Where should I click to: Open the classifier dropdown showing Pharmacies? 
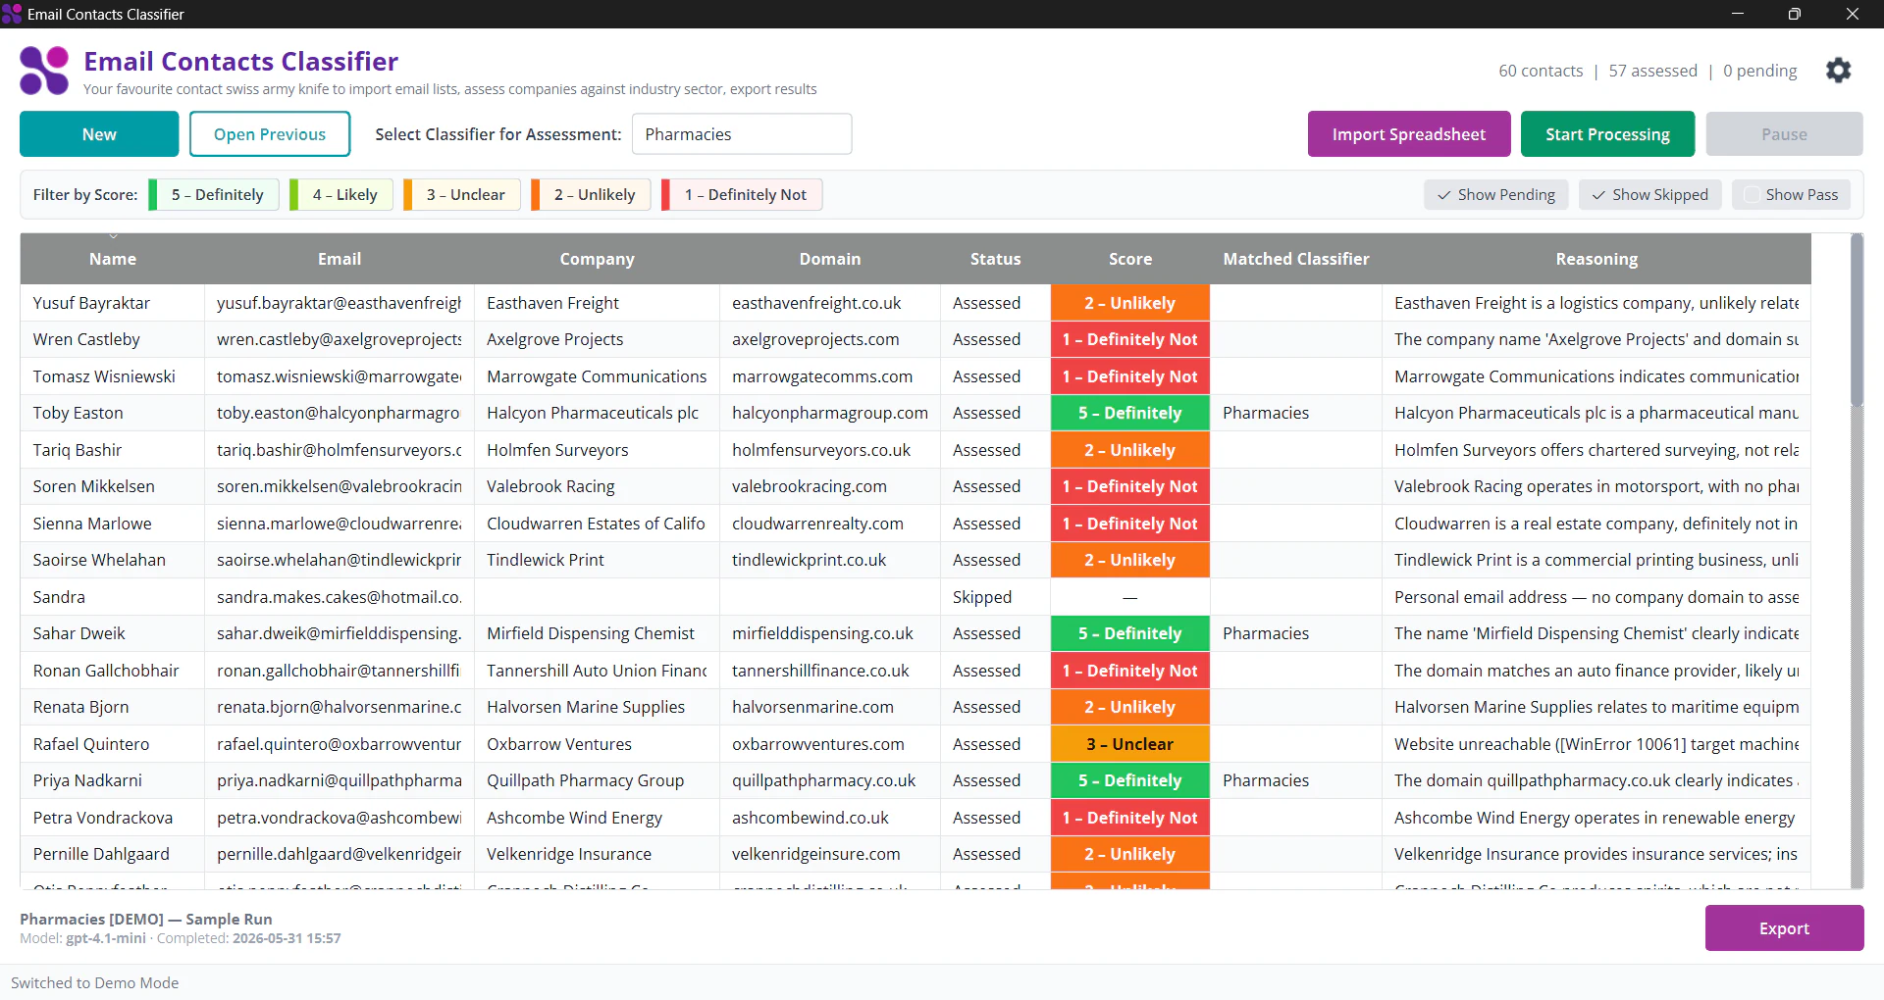pos(742,134)
